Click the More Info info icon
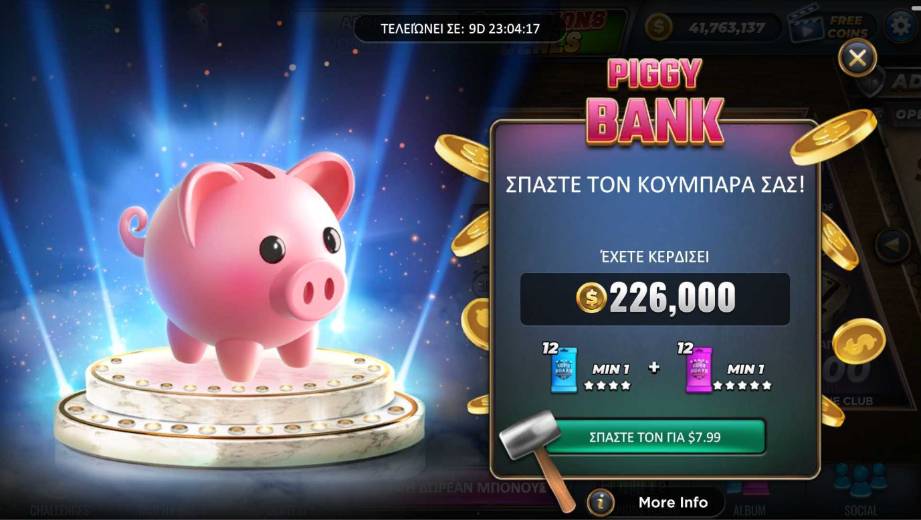This screenshot has width=921, height=520. (x=601, y=501)
